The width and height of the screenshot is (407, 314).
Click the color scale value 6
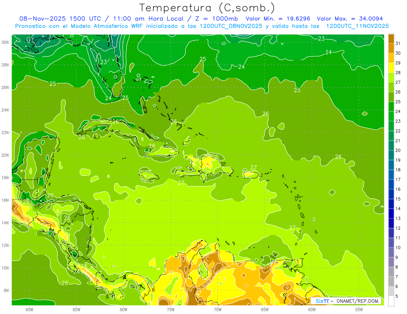click(397, 287)
